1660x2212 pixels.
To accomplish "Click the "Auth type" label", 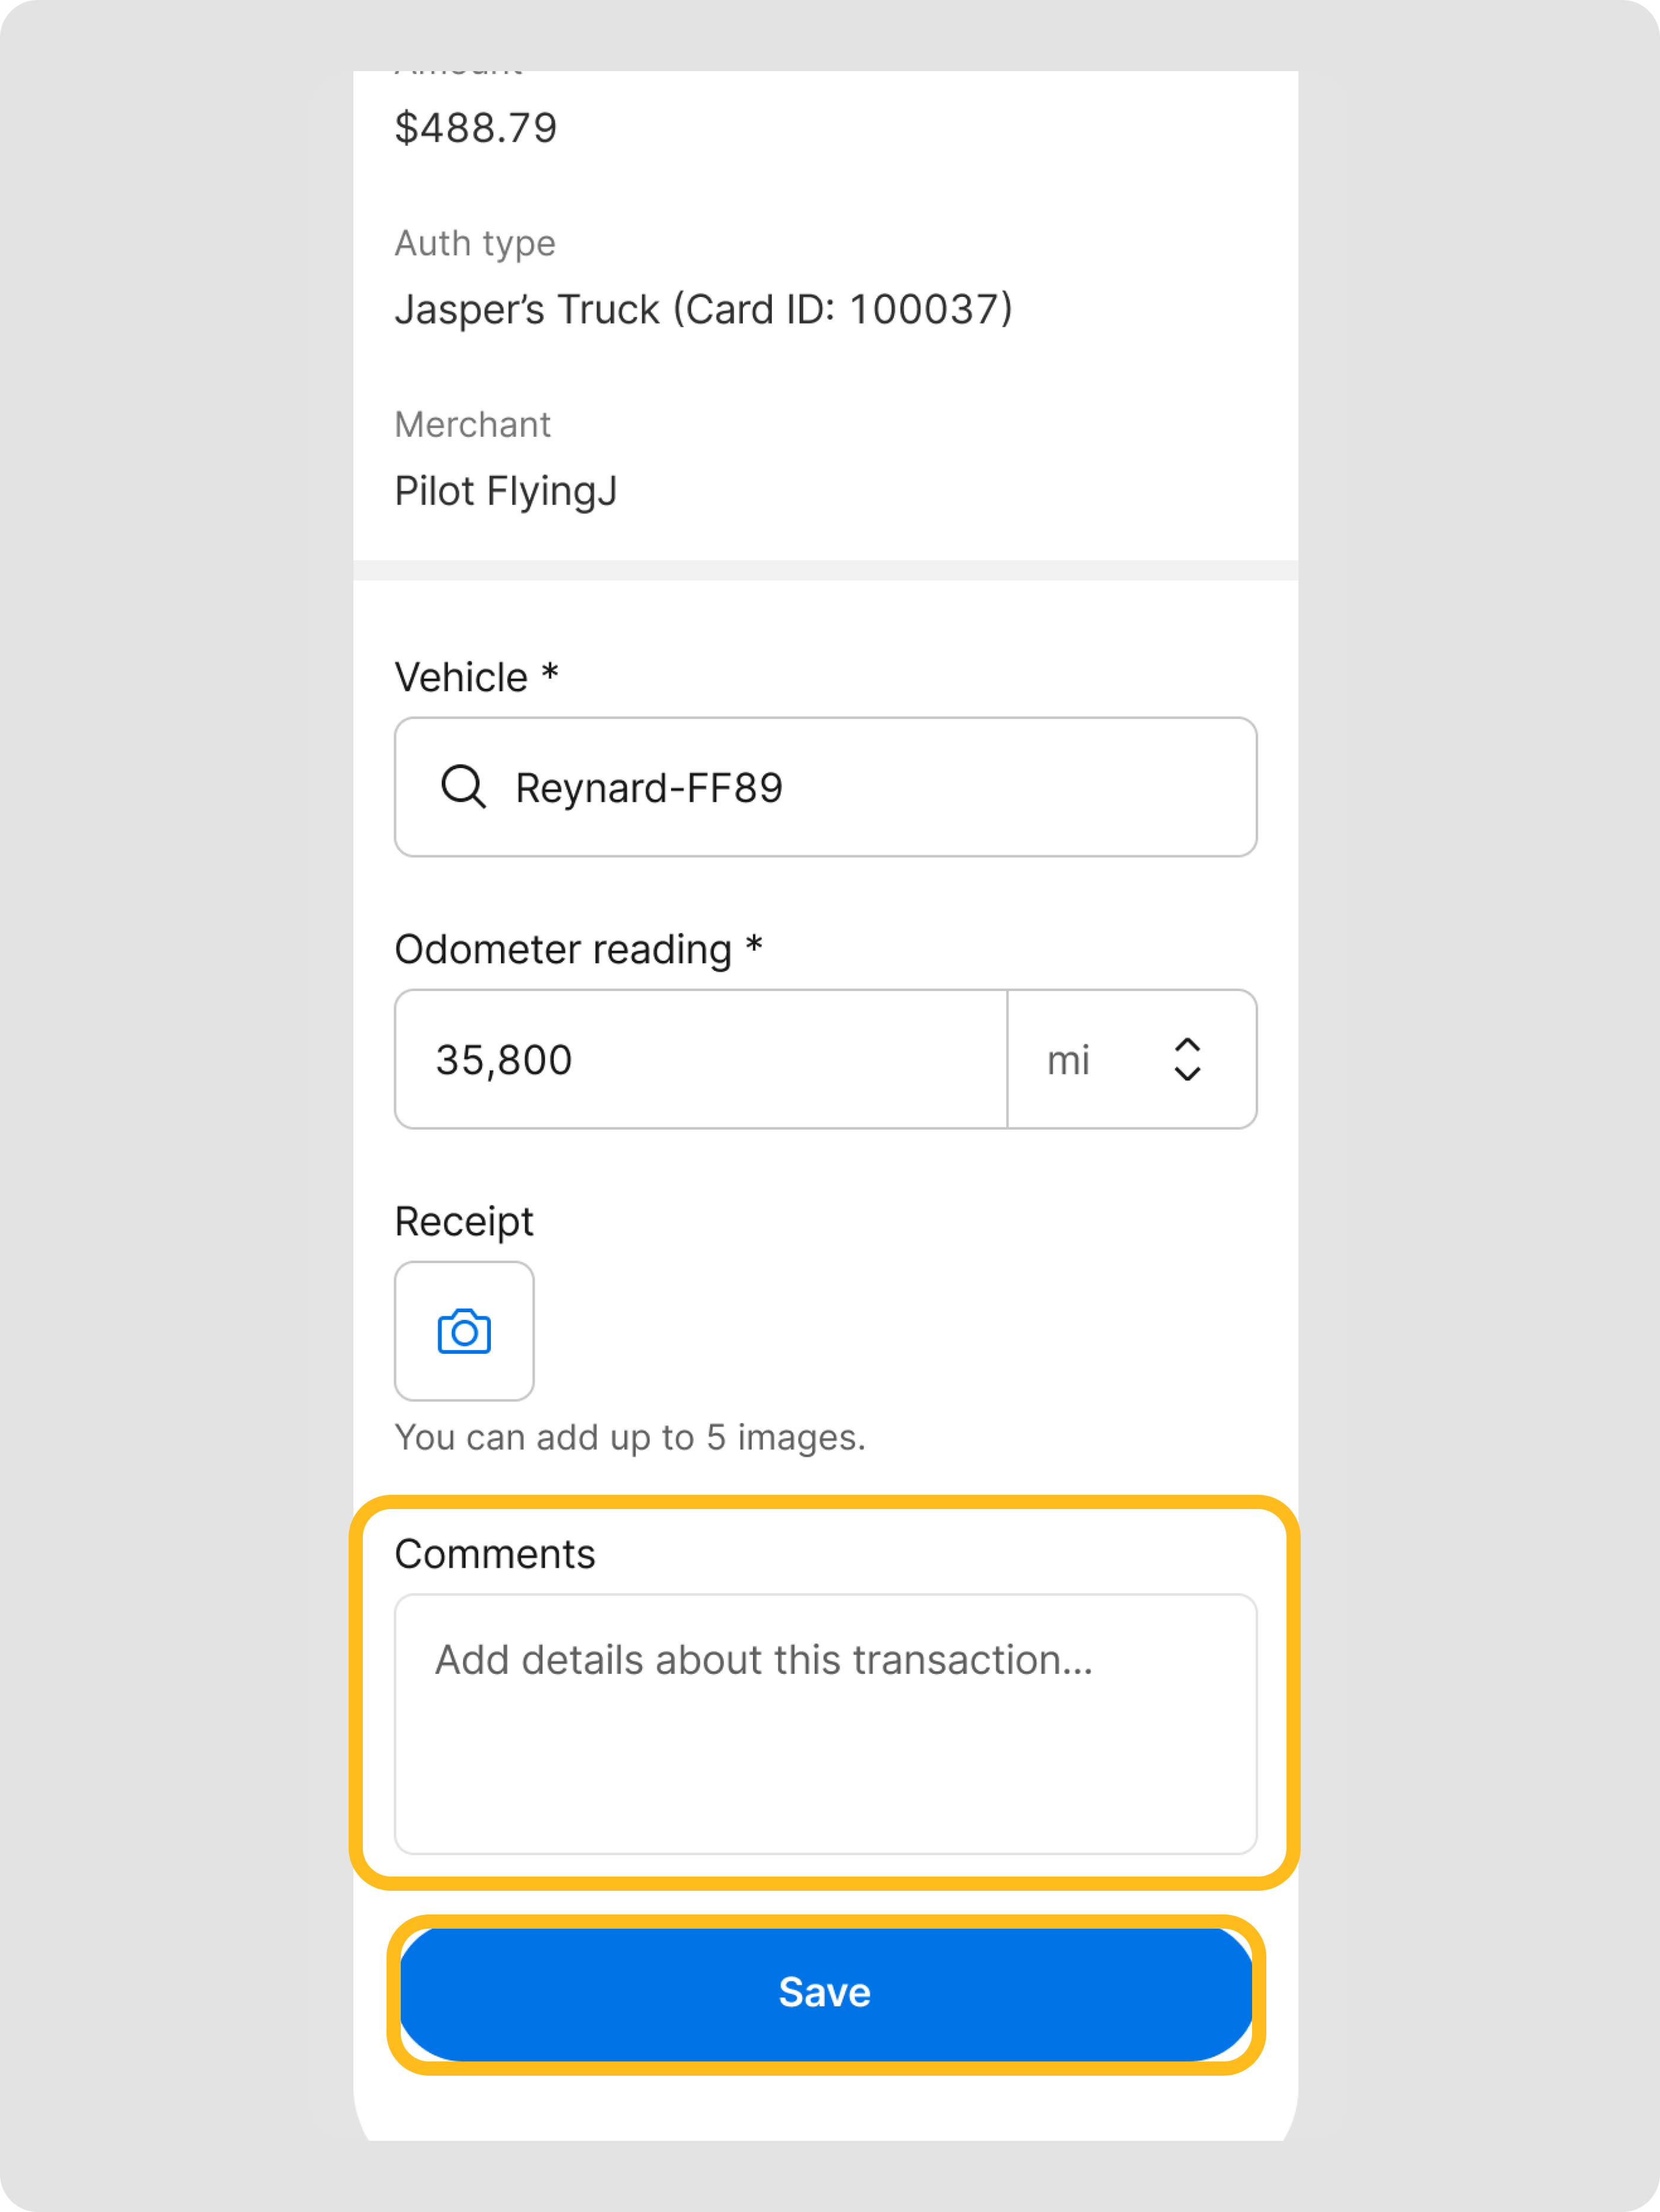I will click(475, 244).
